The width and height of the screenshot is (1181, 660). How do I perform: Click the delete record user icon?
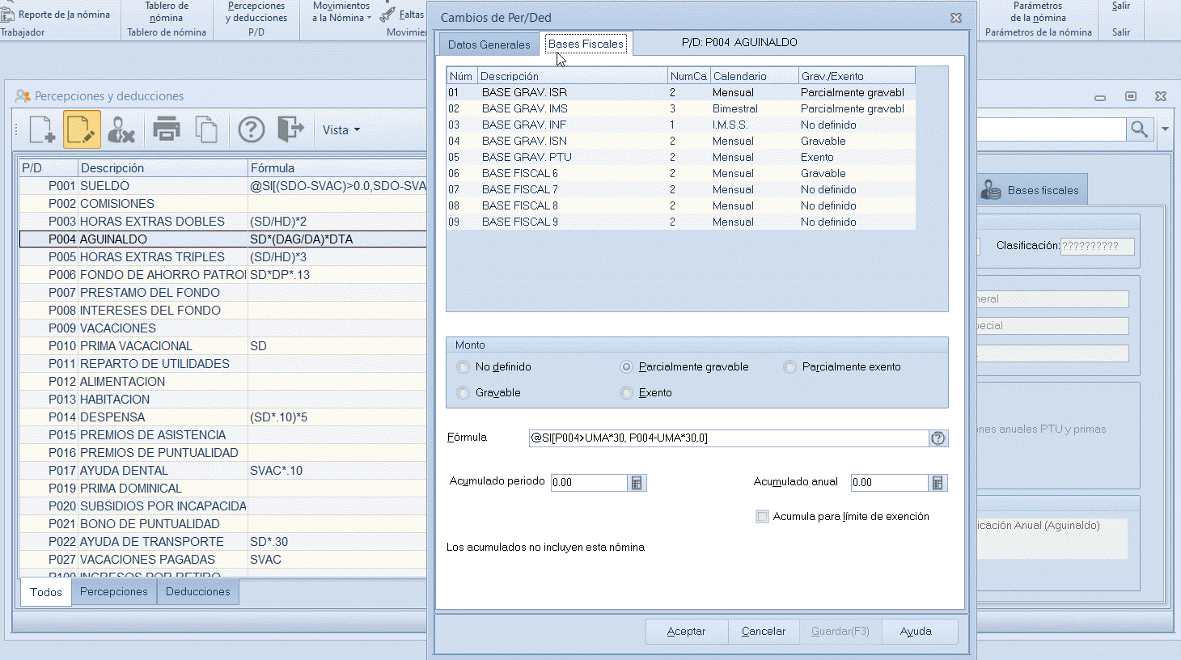(121, 129)
